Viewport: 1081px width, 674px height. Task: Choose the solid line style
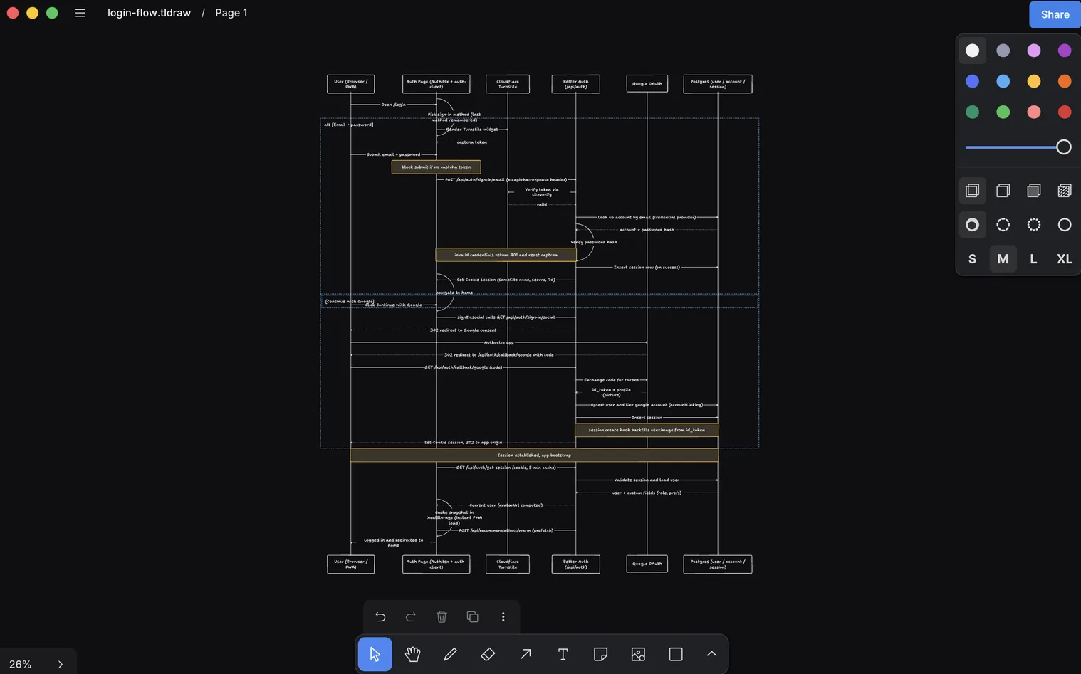point(1065,225)
